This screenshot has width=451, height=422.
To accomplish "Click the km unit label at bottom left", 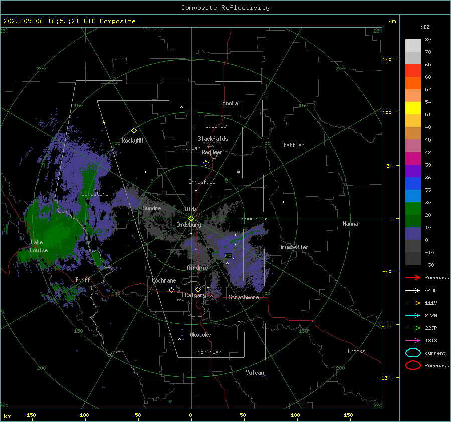I will (7, 416).
